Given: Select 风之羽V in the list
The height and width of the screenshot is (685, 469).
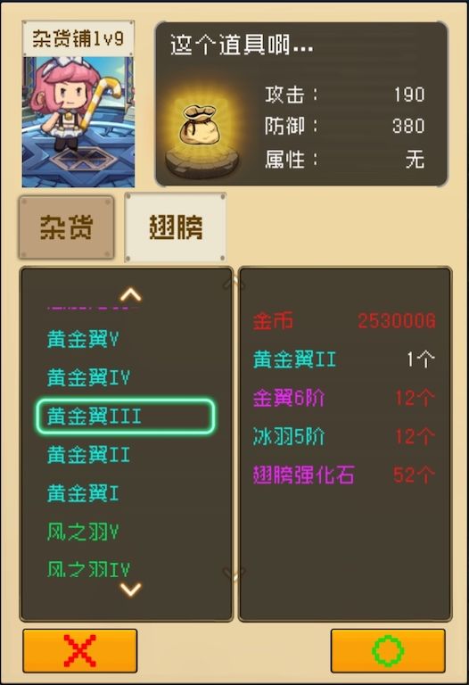Looking at the screenshot, I should [83, 532].
